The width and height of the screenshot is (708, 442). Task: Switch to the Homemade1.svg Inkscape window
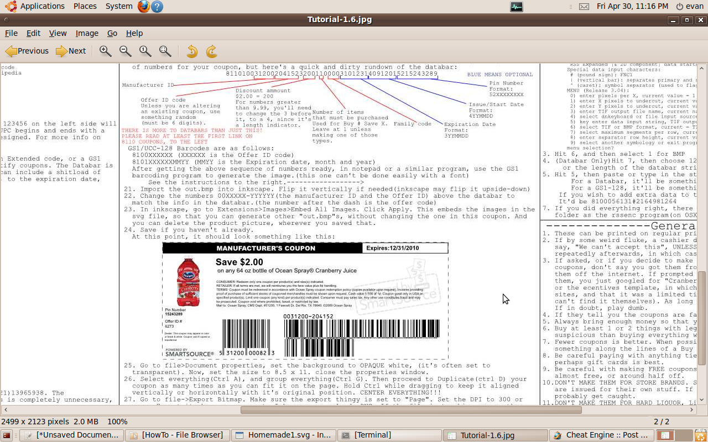click(x=283, y=435)
